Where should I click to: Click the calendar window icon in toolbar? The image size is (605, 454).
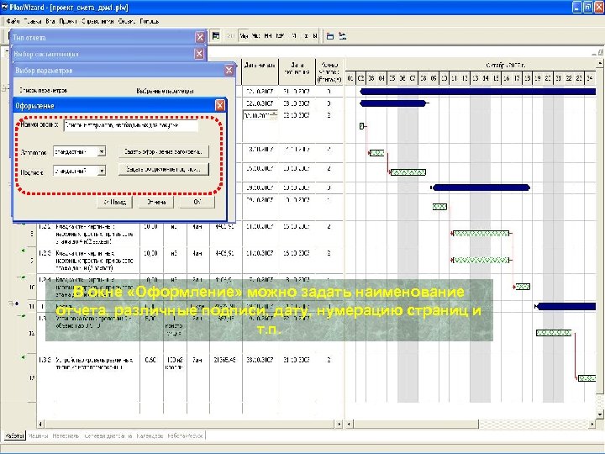330,36
